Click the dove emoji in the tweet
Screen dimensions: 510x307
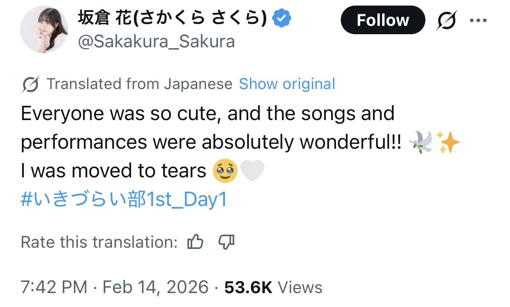pos(421,142)
